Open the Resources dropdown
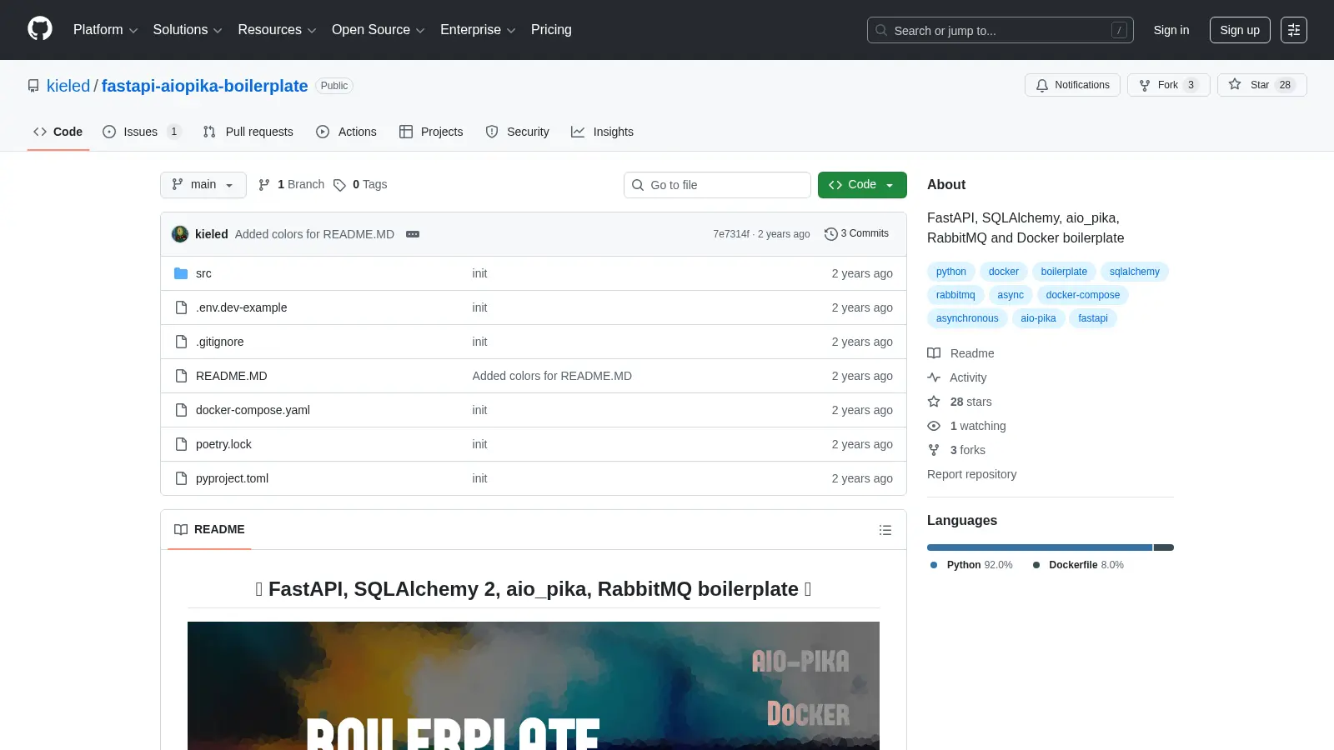 [x=277, y=30]
